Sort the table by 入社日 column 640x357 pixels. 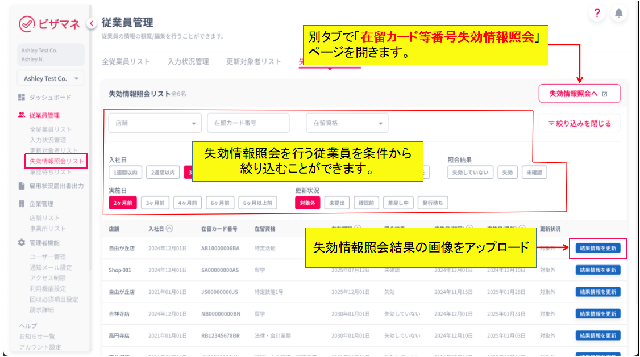click(x=169, y=229)
